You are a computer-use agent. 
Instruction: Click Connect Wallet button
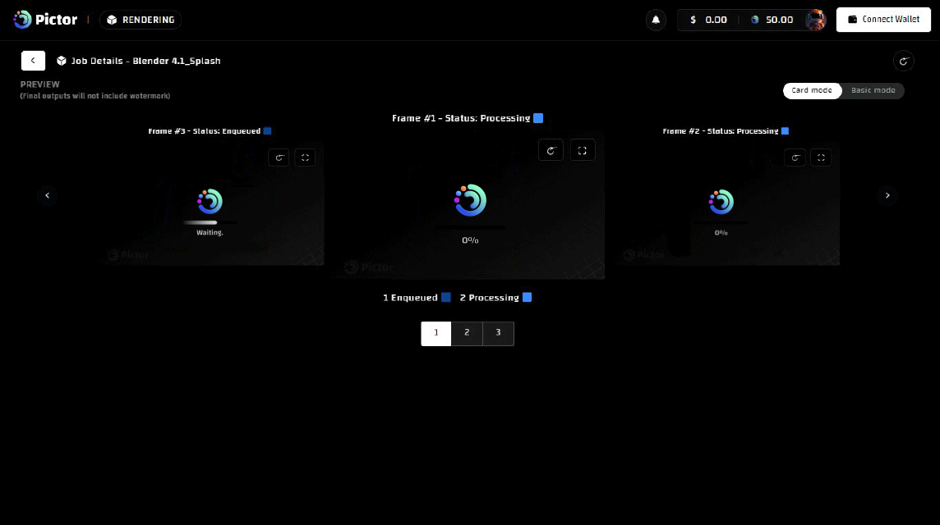pyautogui.click(x=883, y=20)
